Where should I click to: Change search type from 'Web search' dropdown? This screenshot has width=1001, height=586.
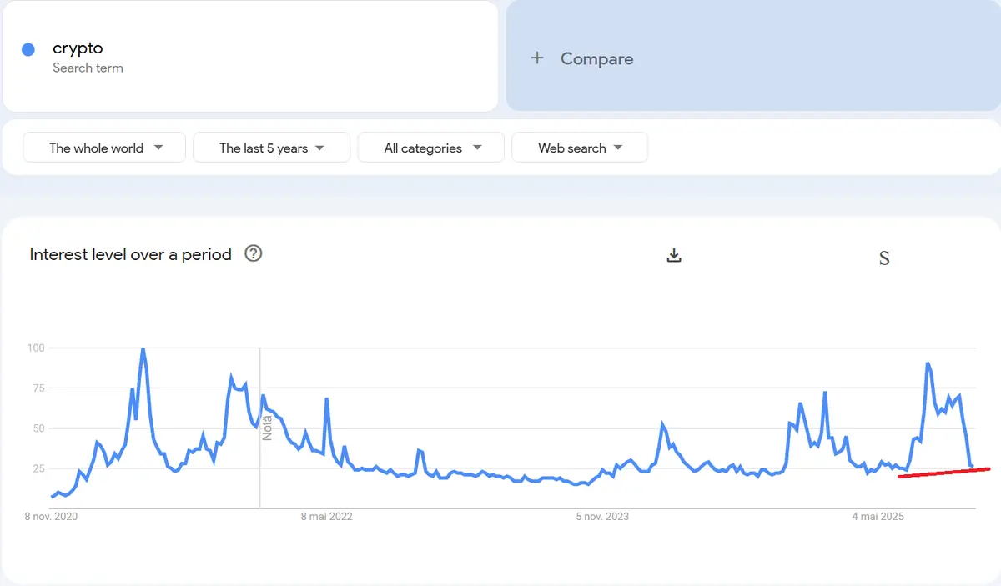click(x=580, y=148)
